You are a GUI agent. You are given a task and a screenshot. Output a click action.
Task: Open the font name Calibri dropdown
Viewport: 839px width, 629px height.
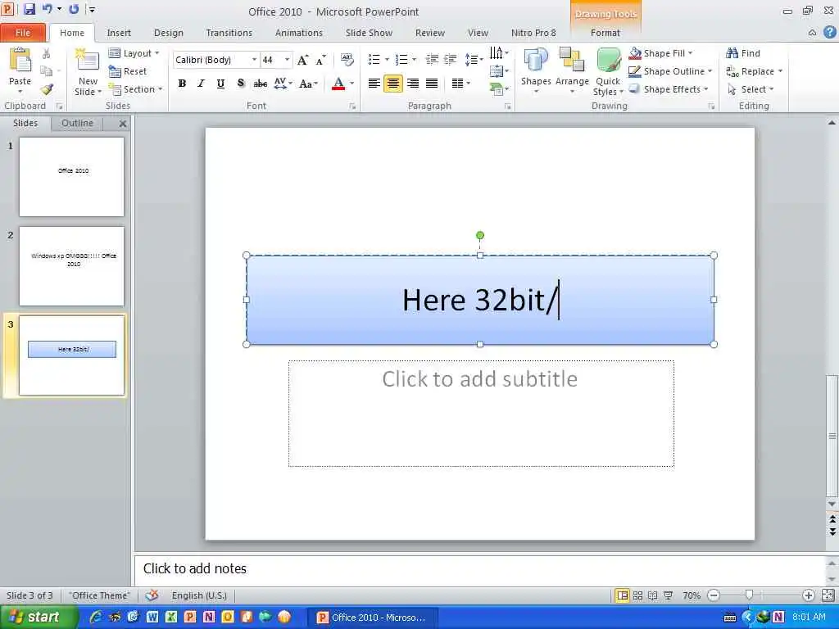coord(254,60)
